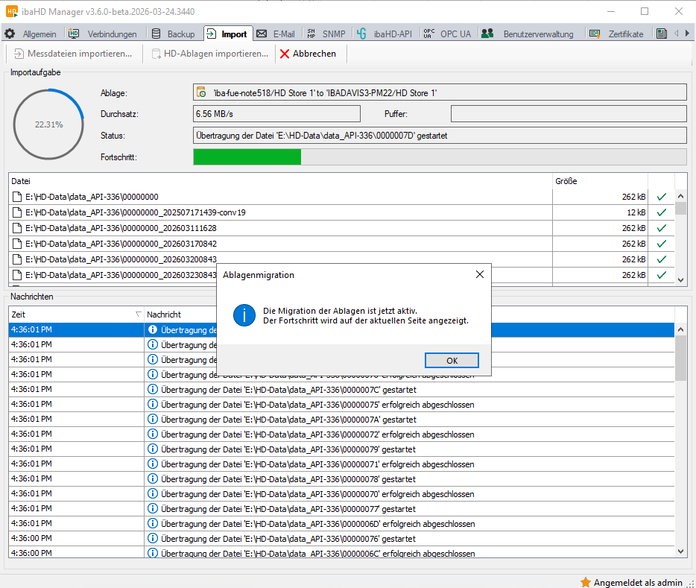Image resolution: width=696 pixels, height=588 pixels.
Task: Click the Benutzerverwaltung users icon
Action: pyautogui.click(x=487, y=34)
